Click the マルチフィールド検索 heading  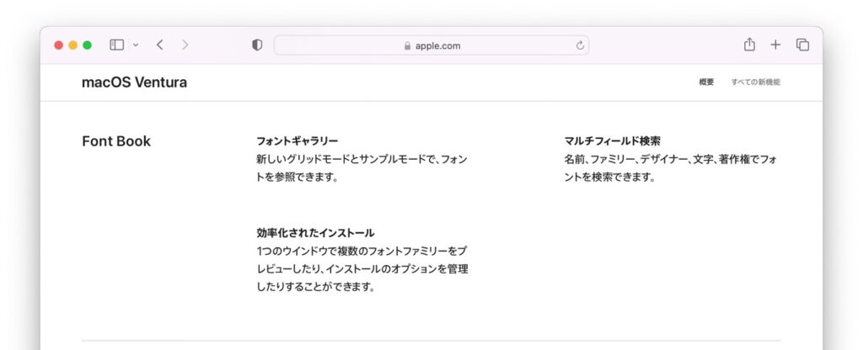click(612, 141)
